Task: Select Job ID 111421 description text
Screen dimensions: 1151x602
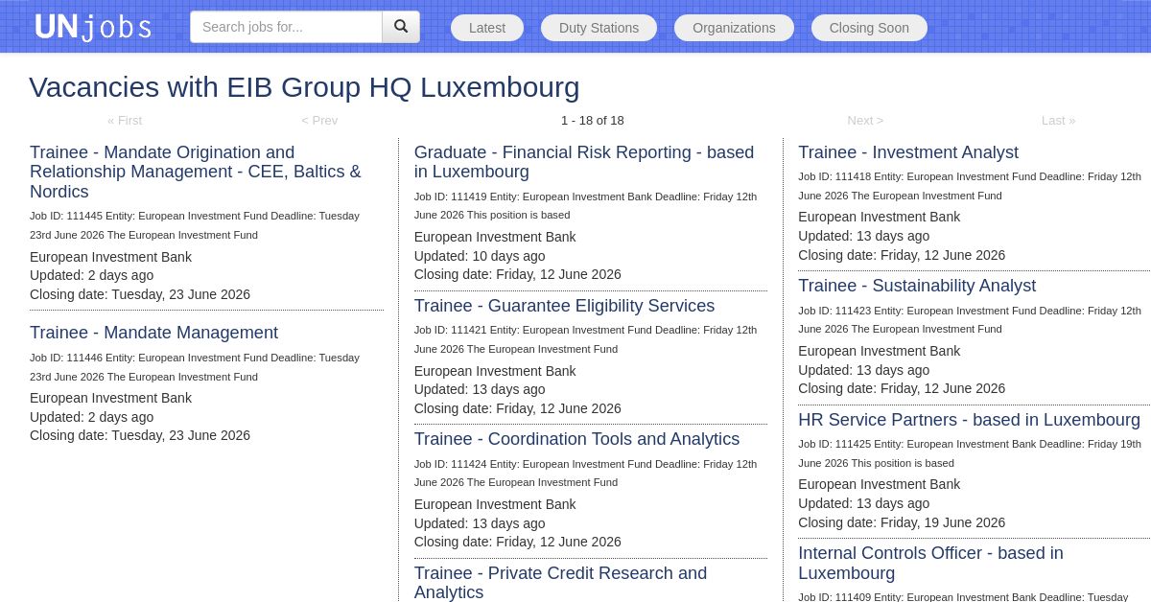Action: click(585, 339)
